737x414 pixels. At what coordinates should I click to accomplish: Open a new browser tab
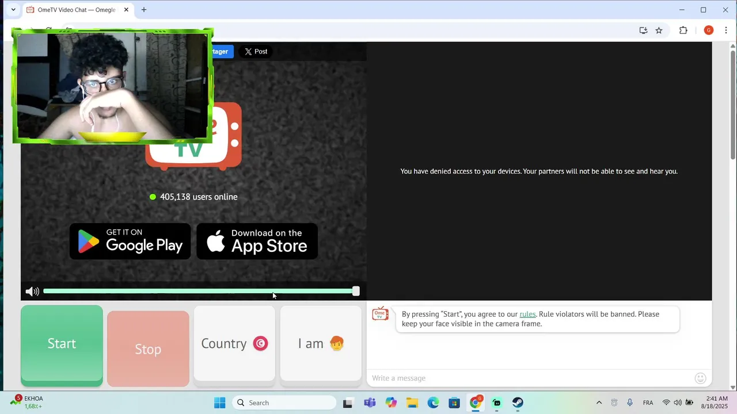point(144,10)
